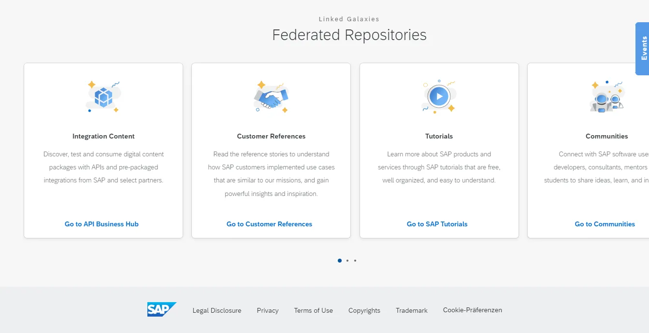Screen dimensions: 649x333
Task: Open the Go to API Business Hub link
Action: [x=101, y=224]
